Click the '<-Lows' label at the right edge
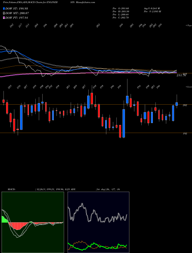This screenshot has height=253, width=192. pos(189,87)
